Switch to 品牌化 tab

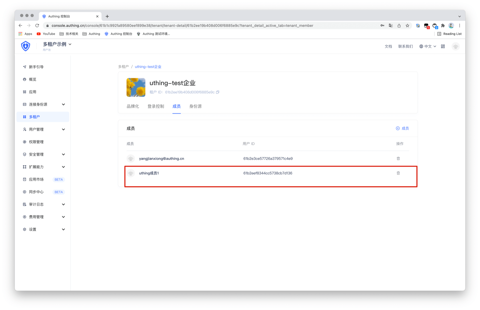tap(132, 106)
